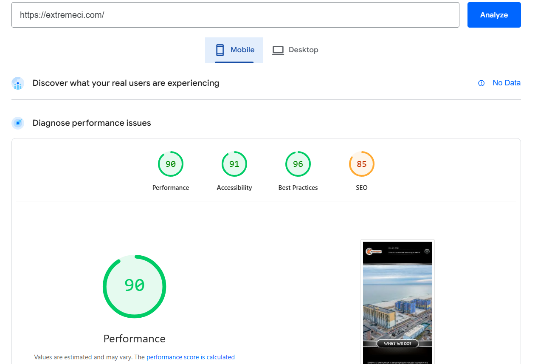Focus the URL input containing extremeci.com
535x364 pixels.
coord(235,15)
